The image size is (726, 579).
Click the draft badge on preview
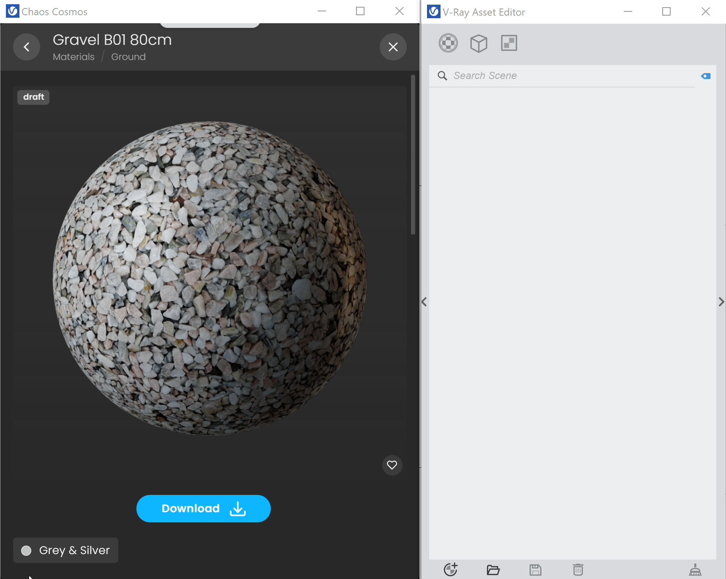[33, 97]
